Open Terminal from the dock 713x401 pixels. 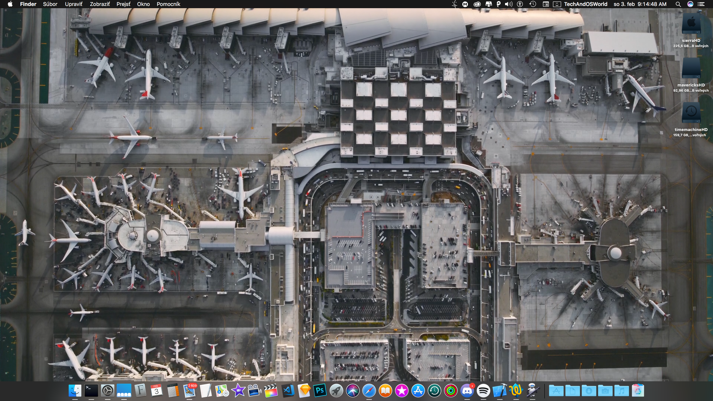(x=91, y=391)
